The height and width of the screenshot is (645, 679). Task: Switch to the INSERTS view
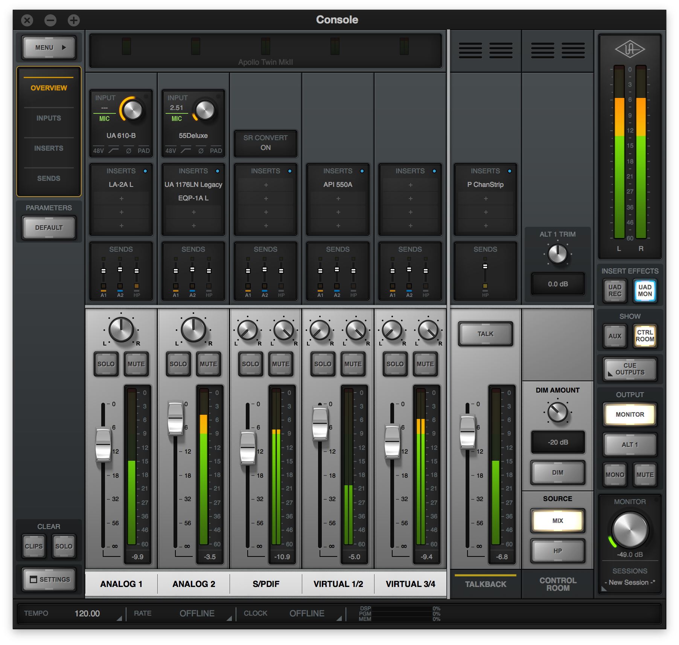49,148
